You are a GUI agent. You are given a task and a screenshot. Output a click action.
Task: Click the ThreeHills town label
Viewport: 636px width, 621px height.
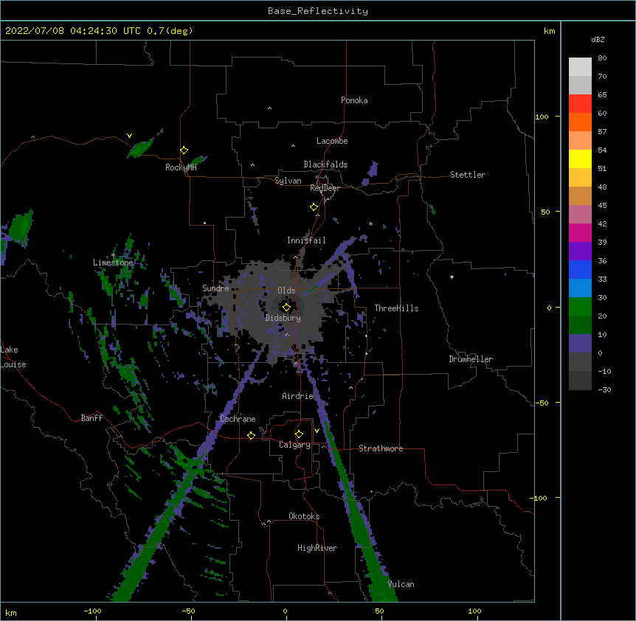click(396, 308)
